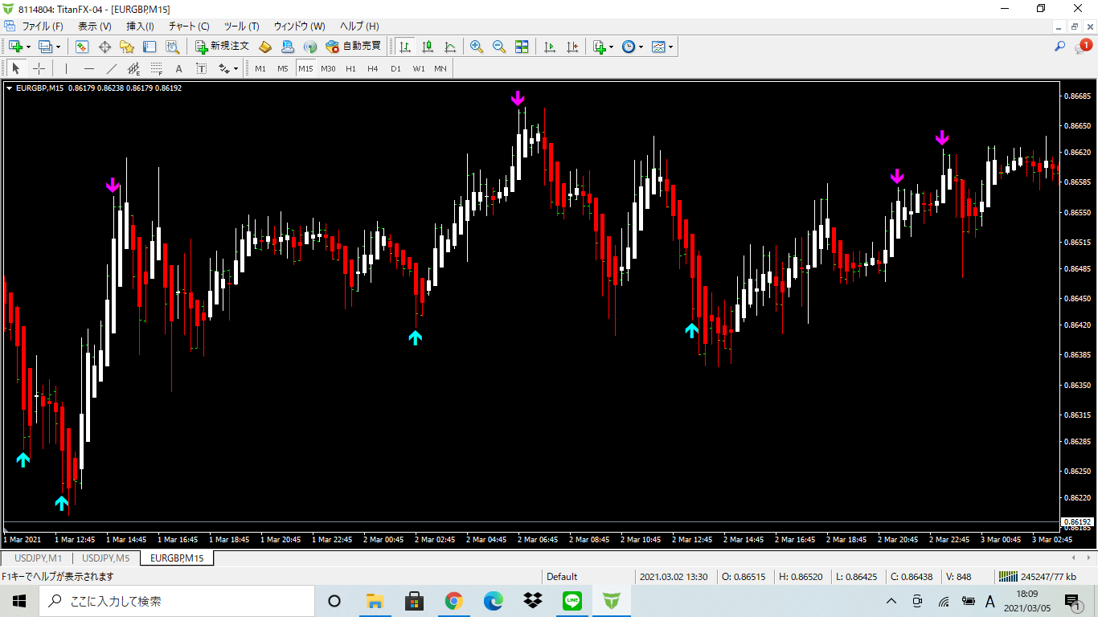
Task: Expand the new chart dropdown arrow
Action: click(28, 47)
